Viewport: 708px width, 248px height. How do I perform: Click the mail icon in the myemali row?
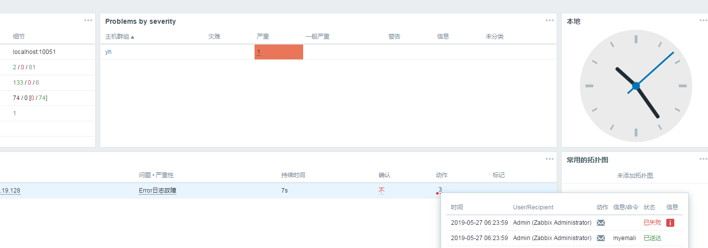point(601,238)
